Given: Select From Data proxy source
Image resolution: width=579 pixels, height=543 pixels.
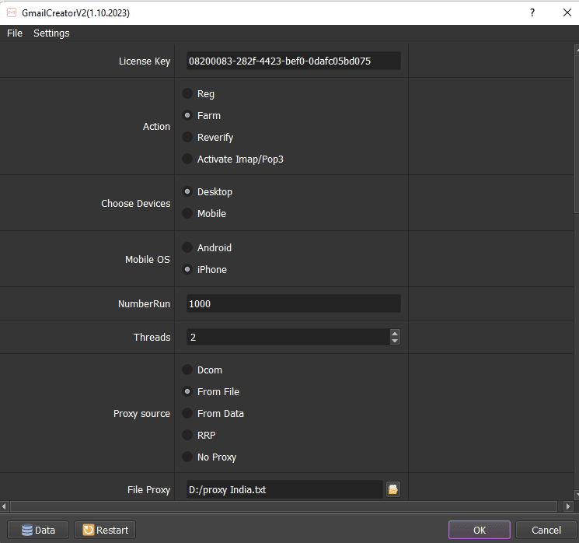Looking at the screenshot, I should coord(187,413).
